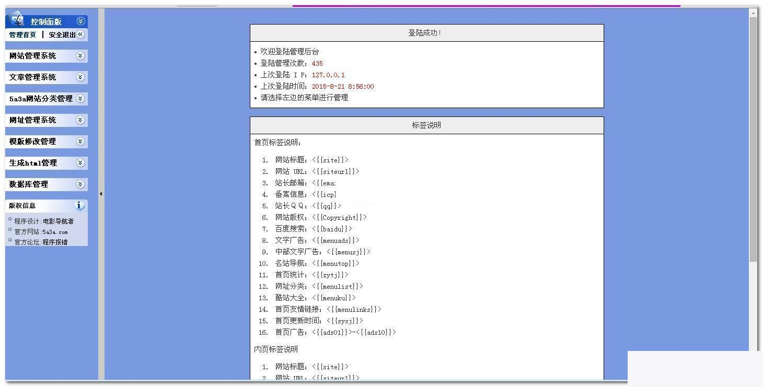Collapse the sidebar using the left arrow handle
763x387 pixels.
pyautogui.click(x=100, y=193)
